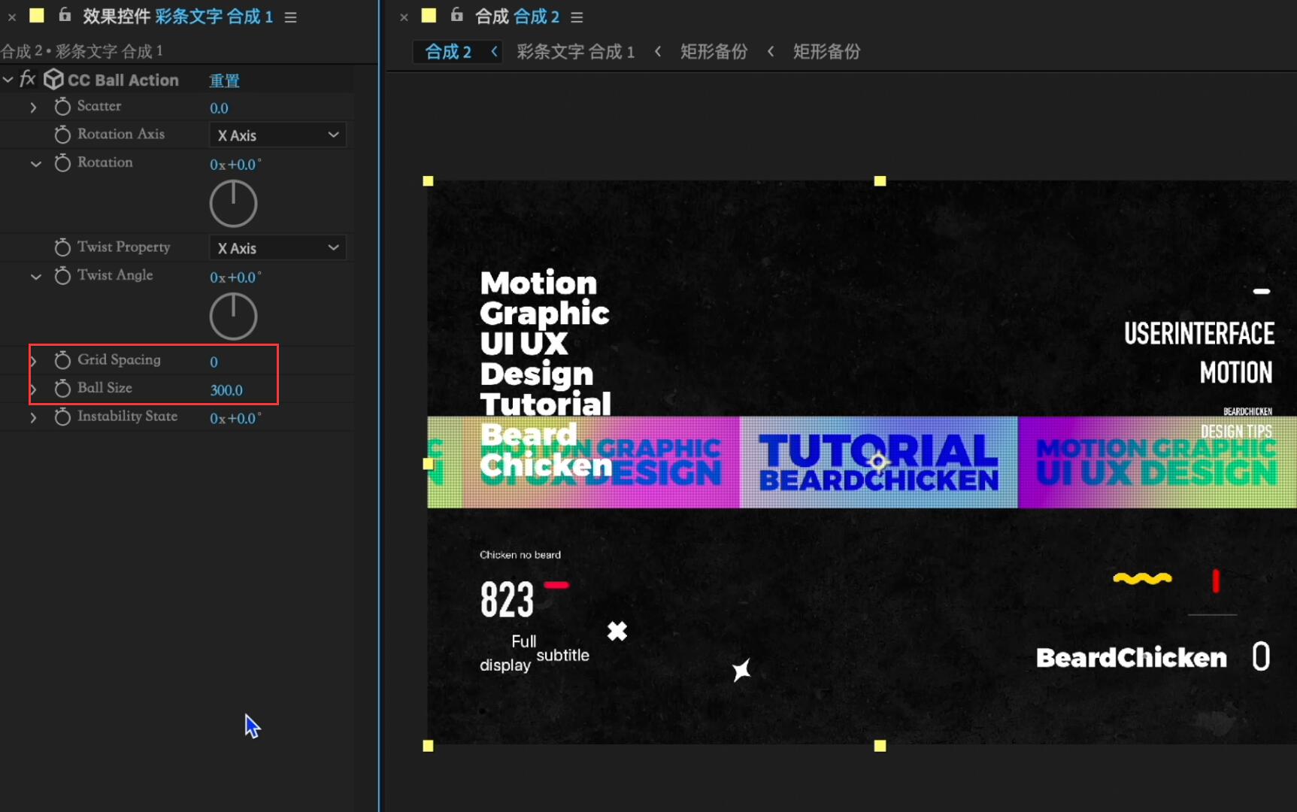Click the Rotation value 0x+0.0°
The image size is (1297, 812).
[x=235, y=164]
